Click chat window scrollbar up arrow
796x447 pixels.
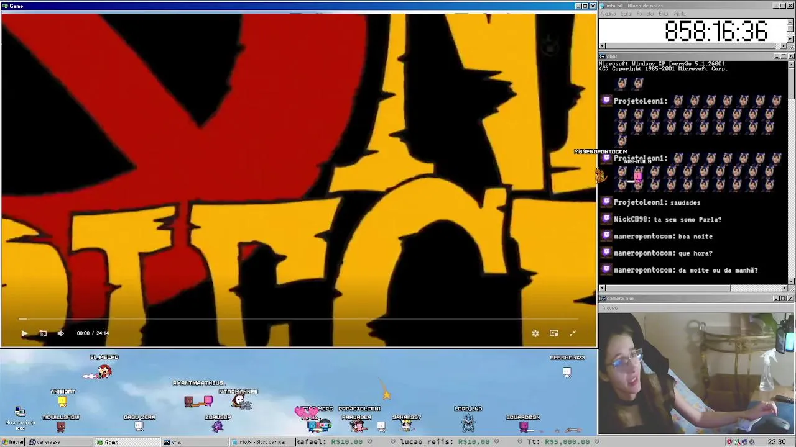[x=791, y=63]
